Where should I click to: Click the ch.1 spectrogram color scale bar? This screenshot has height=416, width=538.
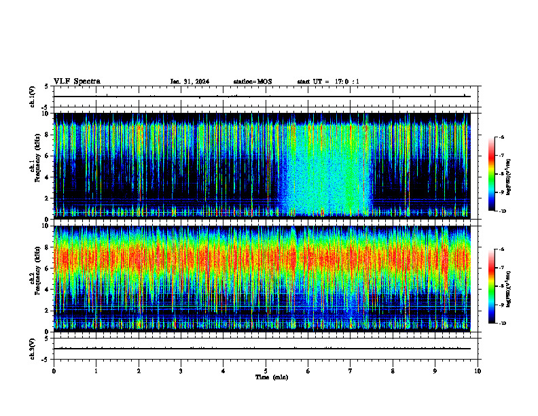[x=491, y=174]
